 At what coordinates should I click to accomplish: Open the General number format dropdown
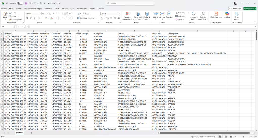(119, 14)
